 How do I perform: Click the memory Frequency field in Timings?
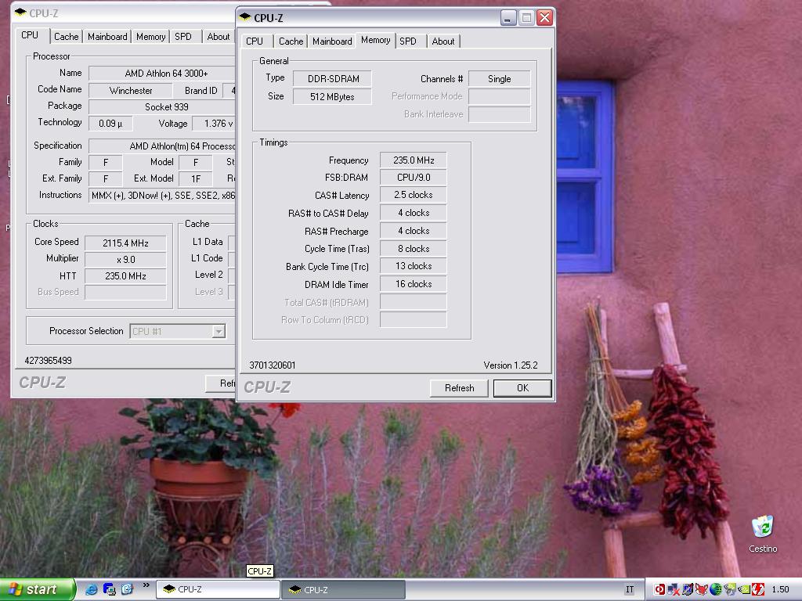[x=414, y=160]
